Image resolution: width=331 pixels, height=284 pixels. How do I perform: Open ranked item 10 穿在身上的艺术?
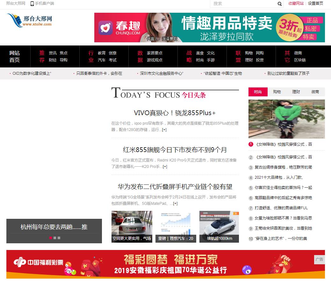click(x=281, y=239)
